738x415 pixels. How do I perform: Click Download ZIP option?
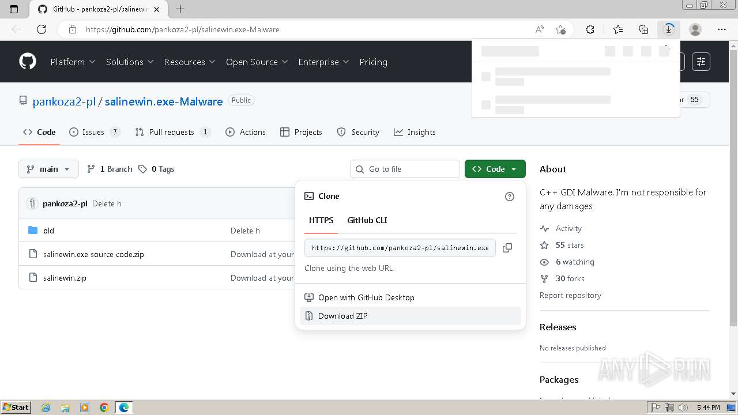[411, 316]
